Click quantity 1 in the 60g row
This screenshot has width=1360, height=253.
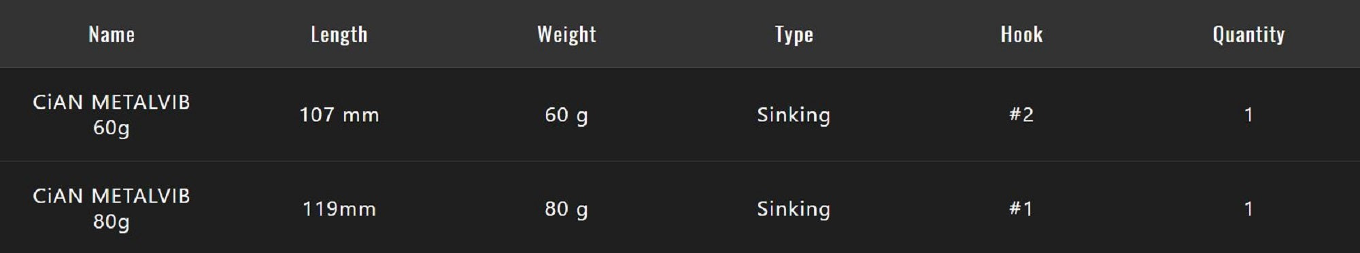click(x=1248, y=115)
